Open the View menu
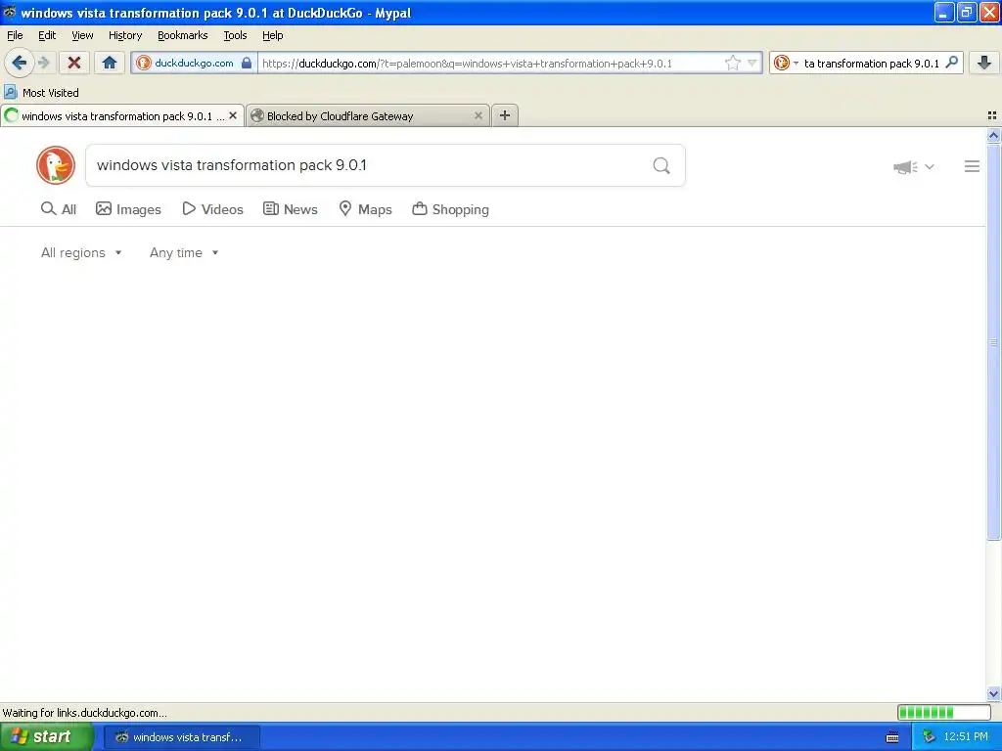 82,35
